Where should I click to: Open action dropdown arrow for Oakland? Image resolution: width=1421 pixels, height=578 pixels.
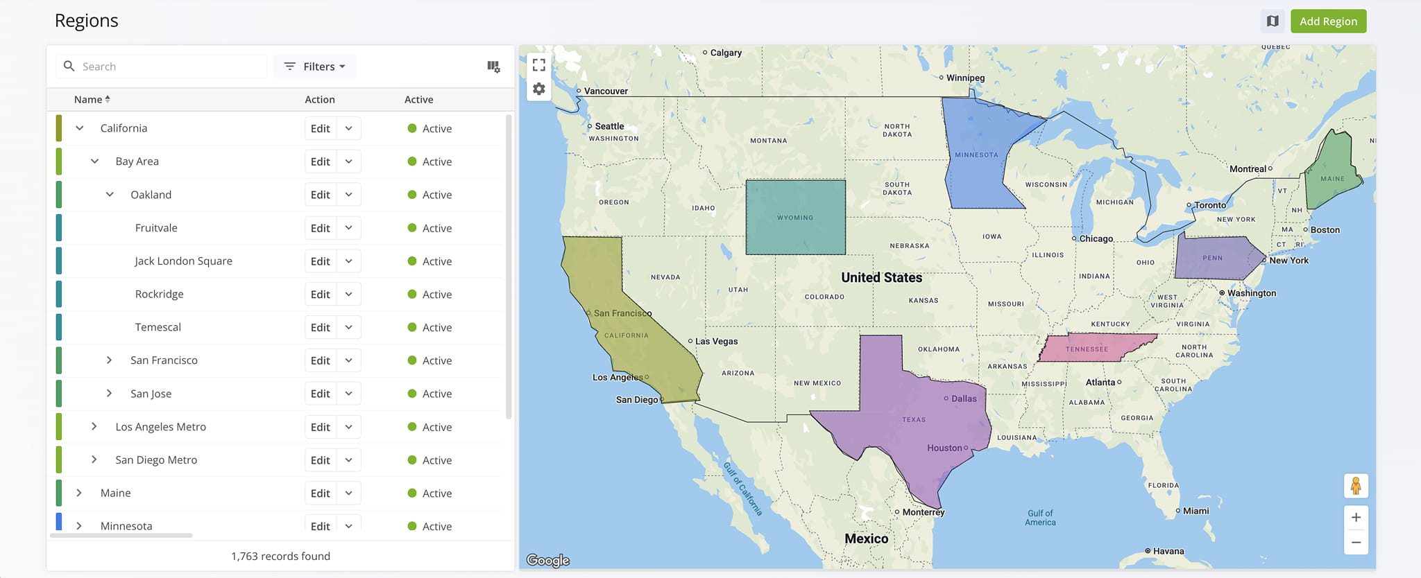click(x=349, y=195)
